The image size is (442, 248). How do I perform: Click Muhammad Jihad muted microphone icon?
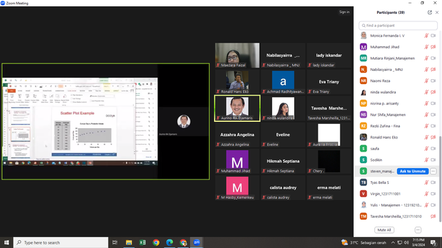click(x=427, y=47)
